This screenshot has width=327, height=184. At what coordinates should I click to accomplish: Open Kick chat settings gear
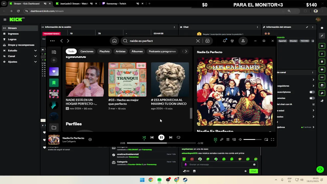(x=246, y=171)
